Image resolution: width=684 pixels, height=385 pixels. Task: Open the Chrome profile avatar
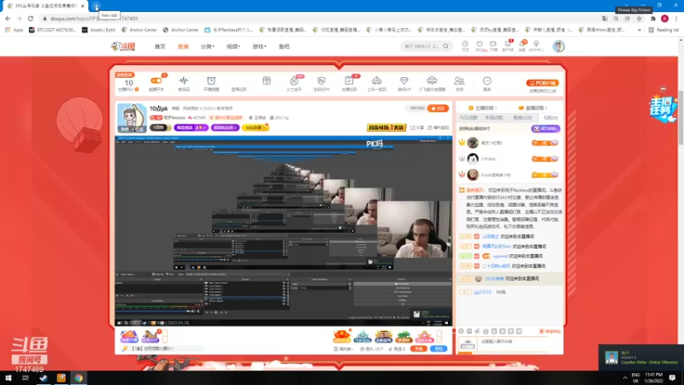665,19
